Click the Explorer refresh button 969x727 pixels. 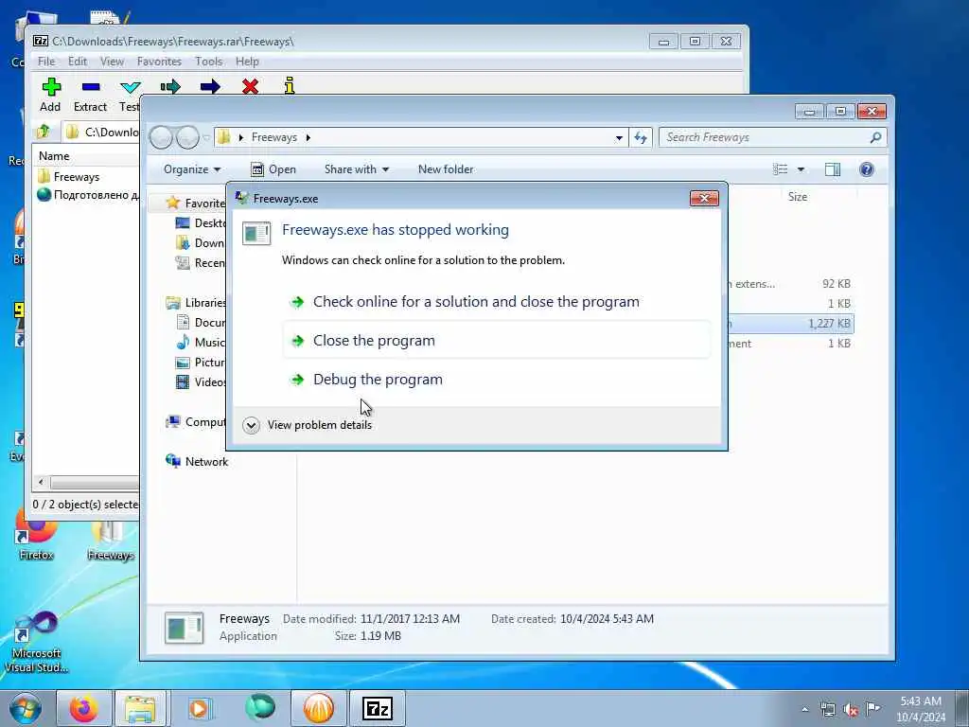(x=641, y=138)
